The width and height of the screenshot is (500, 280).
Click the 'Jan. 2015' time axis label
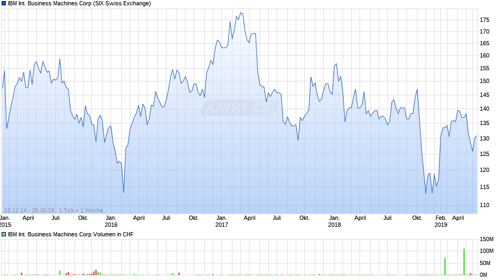coord(5,221)
